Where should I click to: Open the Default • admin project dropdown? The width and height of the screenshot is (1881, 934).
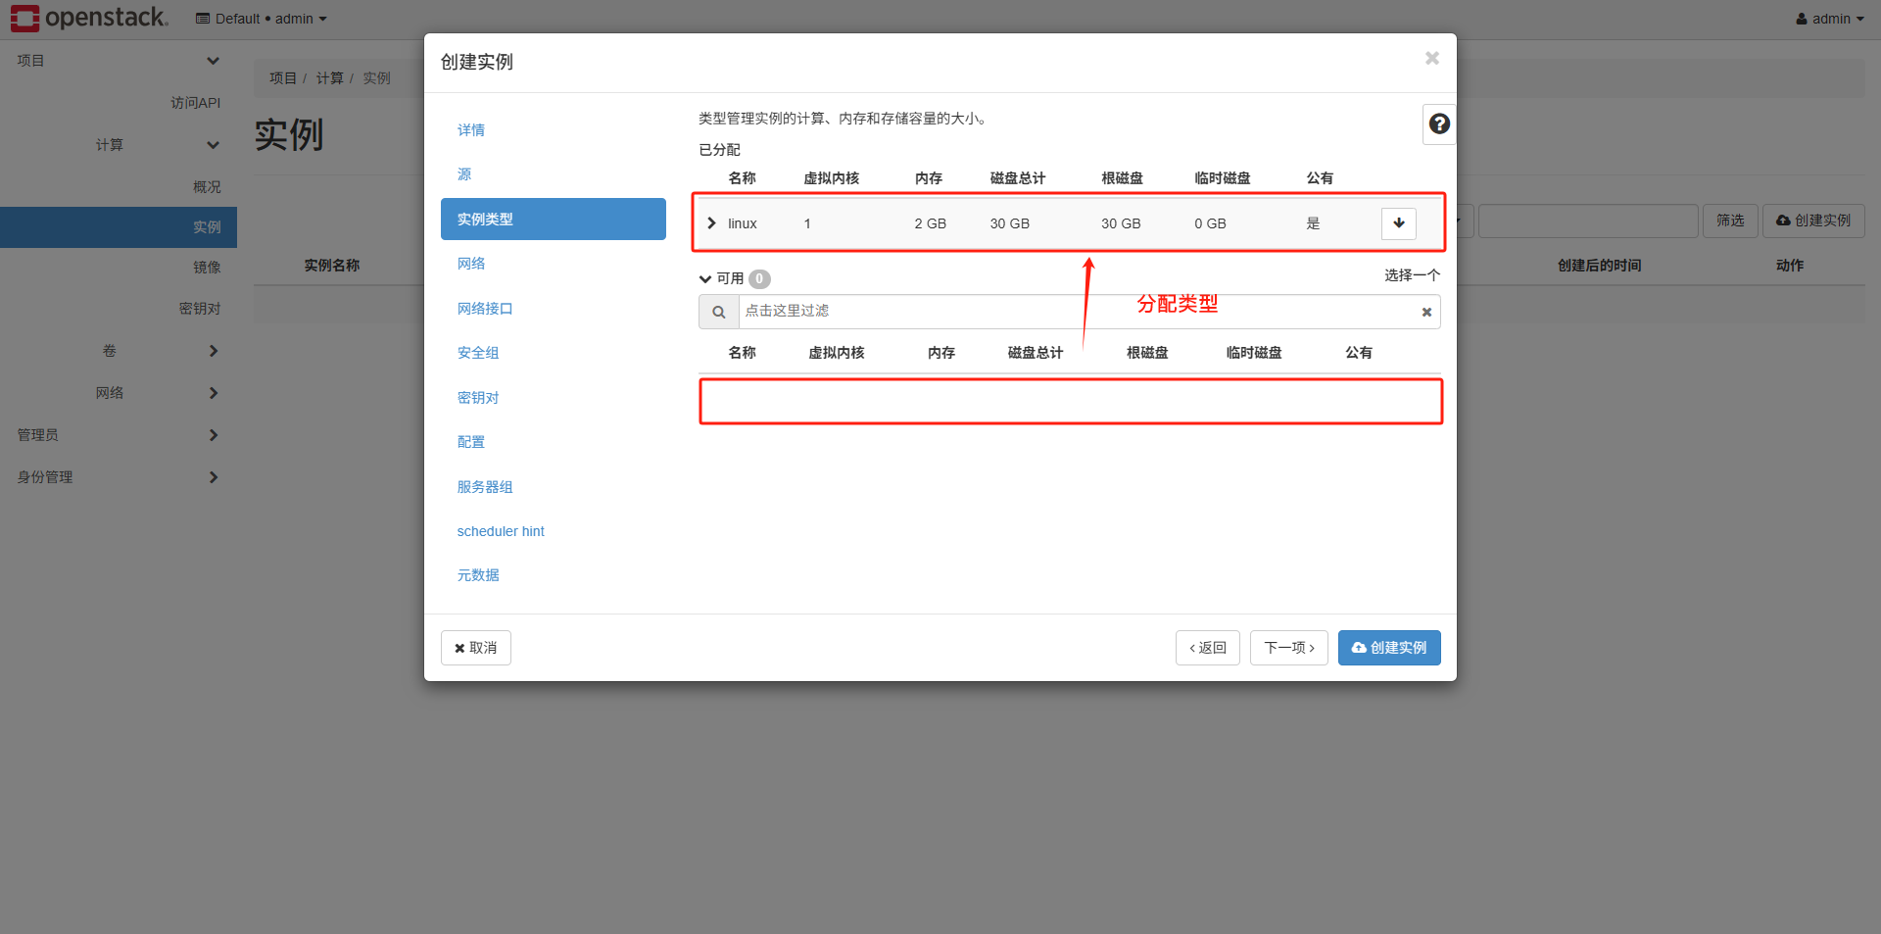[262, 19]
